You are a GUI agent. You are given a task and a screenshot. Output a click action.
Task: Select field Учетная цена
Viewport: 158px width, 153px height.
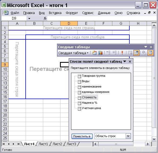click(91, 108)
